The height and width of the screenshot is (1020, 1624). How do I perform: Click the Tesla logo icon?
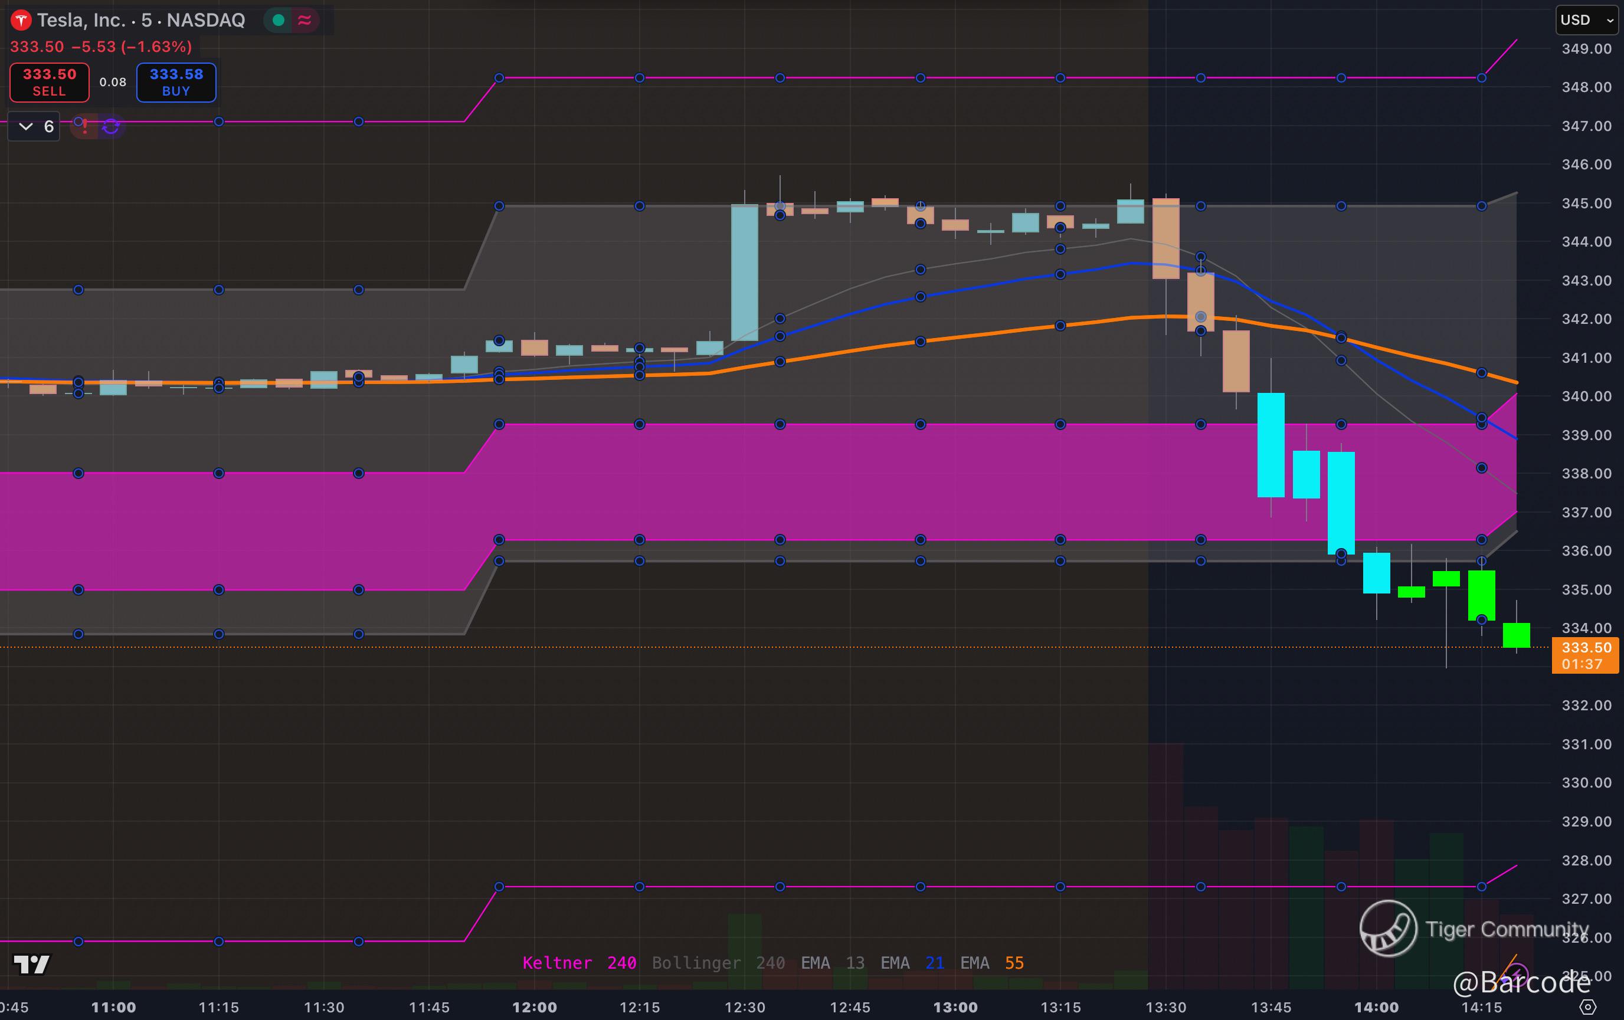[21, 20]
